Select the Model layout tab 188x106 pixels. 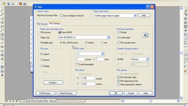pos(23,101)
